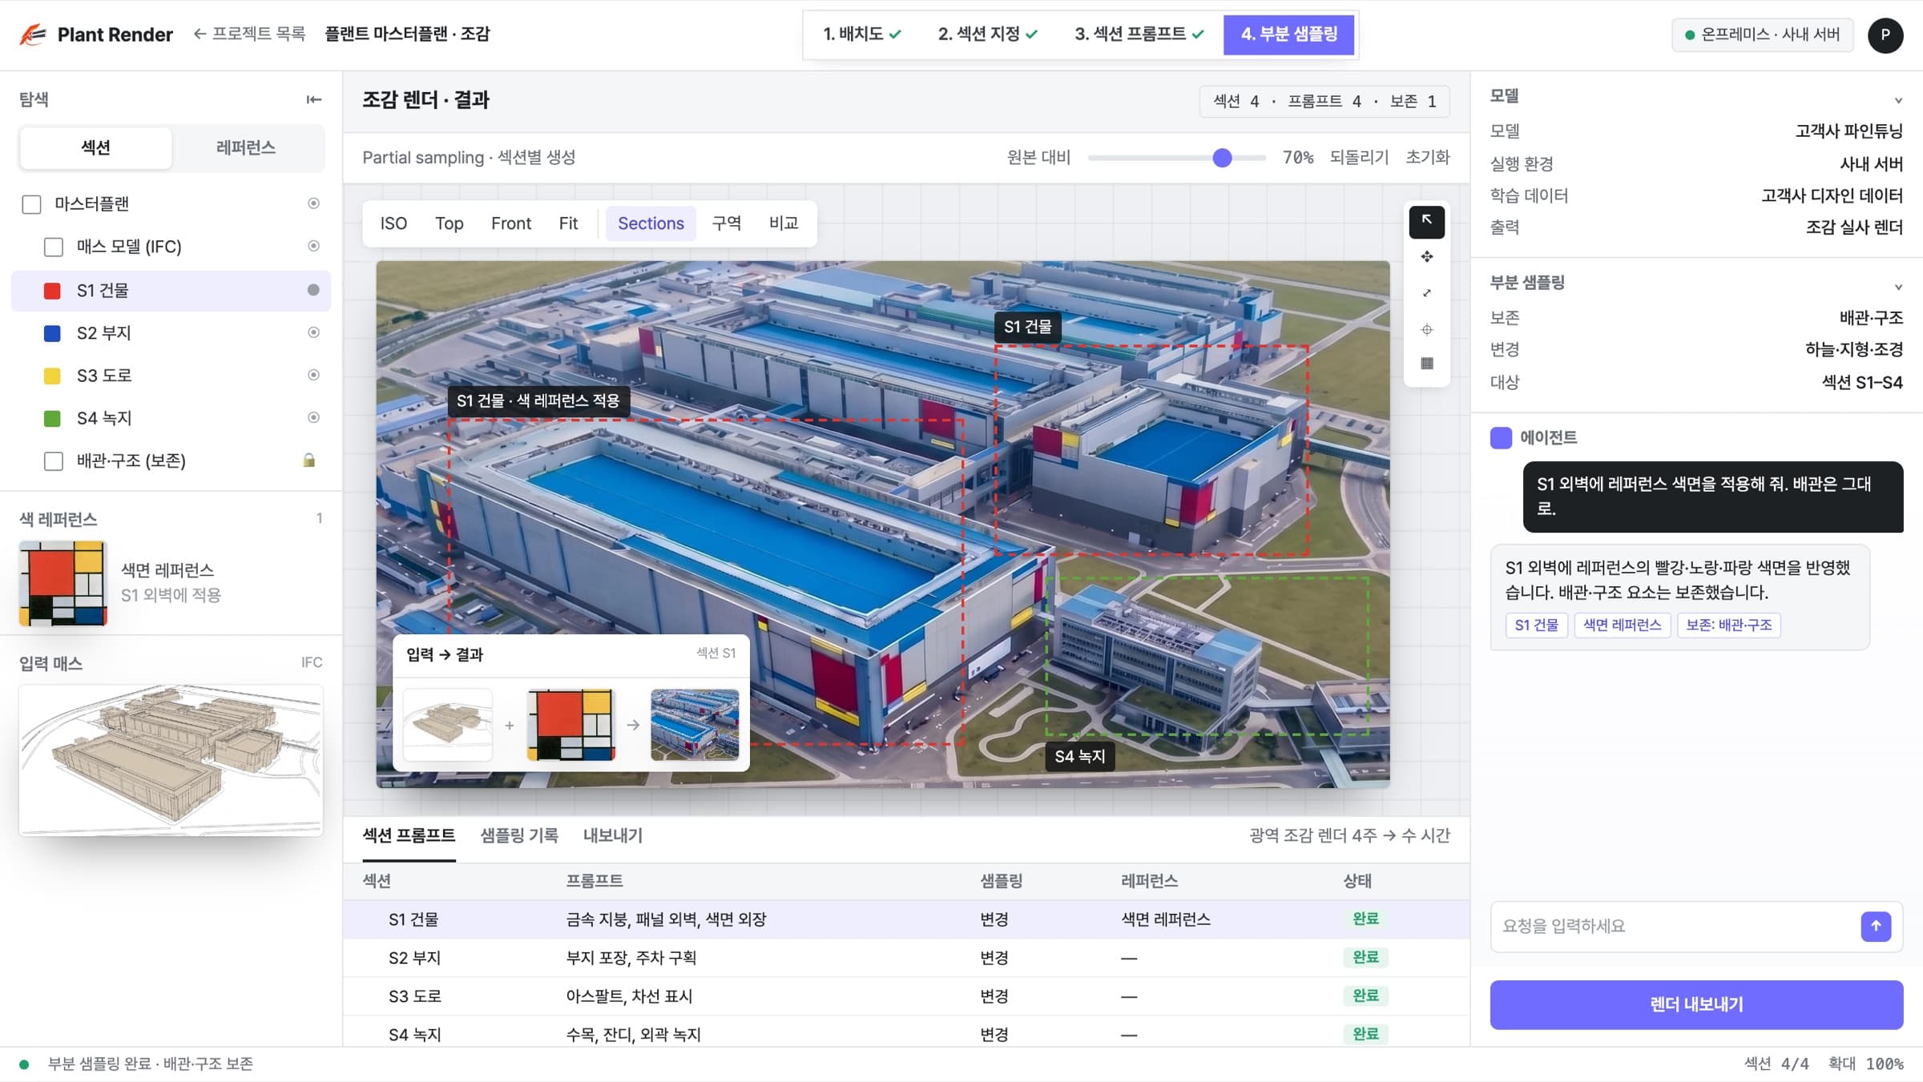1923x1082 pixels.
Task: Click the expand diagonal arrow tool icon
Action: point(1427,293)
